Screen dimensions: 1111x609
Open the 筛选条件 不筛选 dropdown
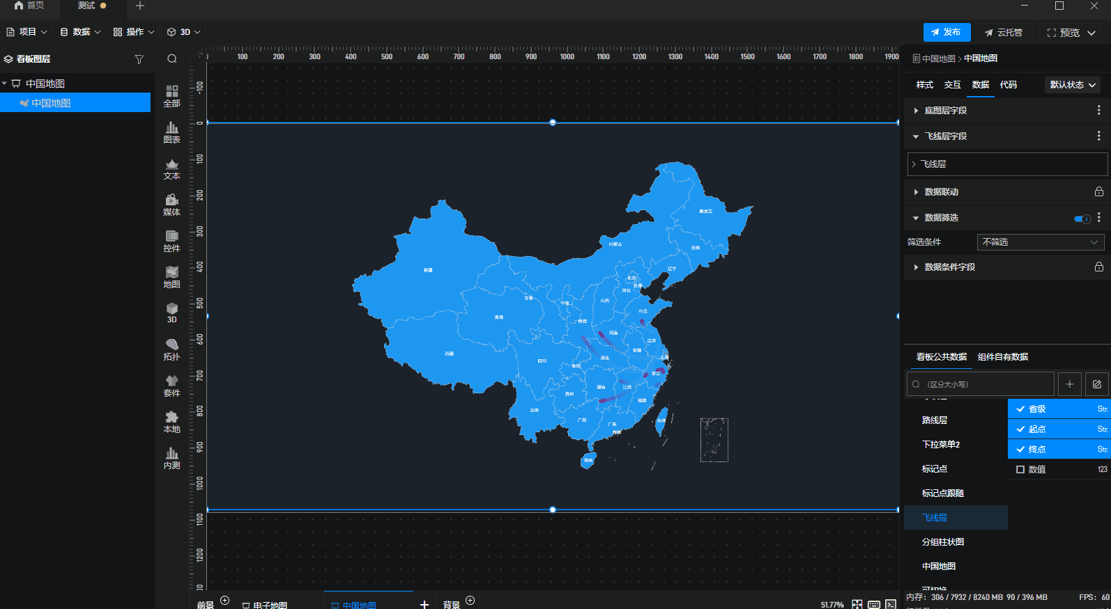click(x=1041, y=242)
